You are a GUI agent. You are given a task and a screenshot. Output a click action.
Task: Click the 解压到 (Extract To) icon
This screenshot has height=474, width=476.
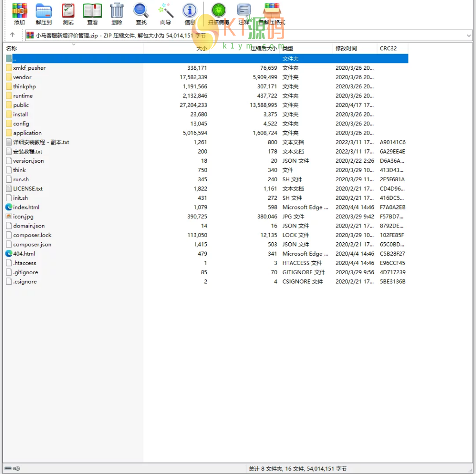[x=43, y=14]
